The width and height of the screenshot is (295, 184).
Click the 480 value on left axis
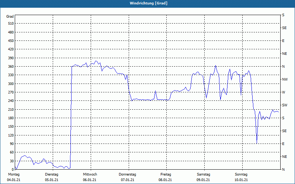pyautogui.click(x=11, y=32)
